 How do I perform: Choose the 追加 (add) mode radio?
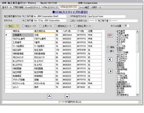point(111,47)
